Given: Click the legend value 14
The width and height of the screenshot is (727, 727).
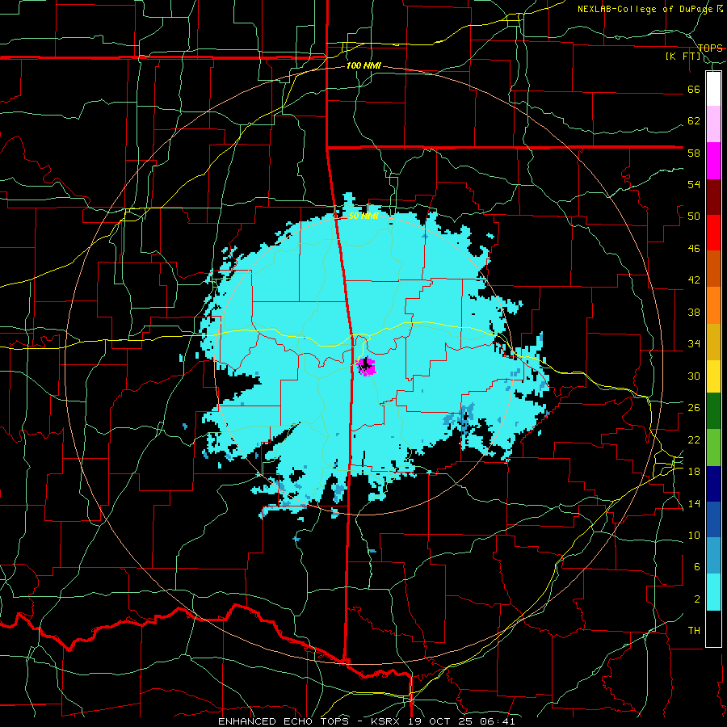Looking at the screenshot, I should point(694,503).
